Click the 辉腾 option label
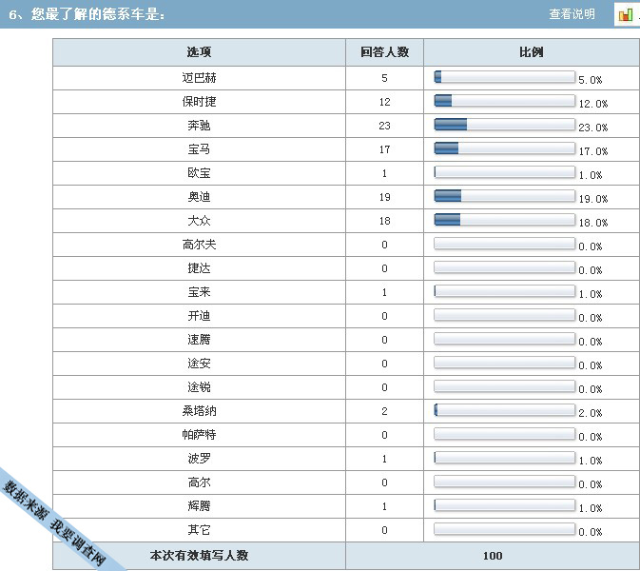This screenshot has width=640, height=571. [199, 506]
